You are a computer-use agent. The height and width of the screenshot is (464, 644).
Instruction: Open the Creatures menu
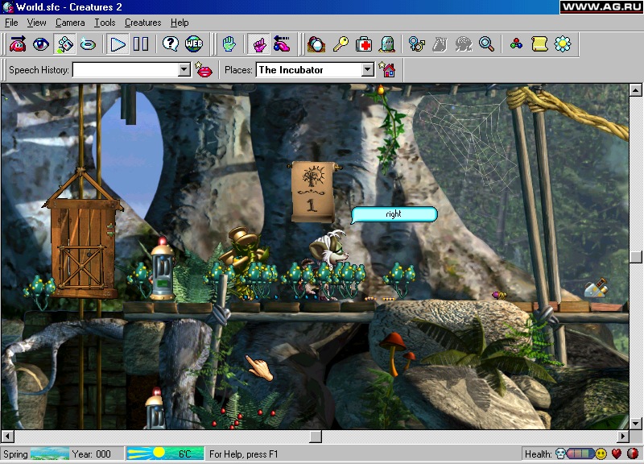click(x=142, y=23)
